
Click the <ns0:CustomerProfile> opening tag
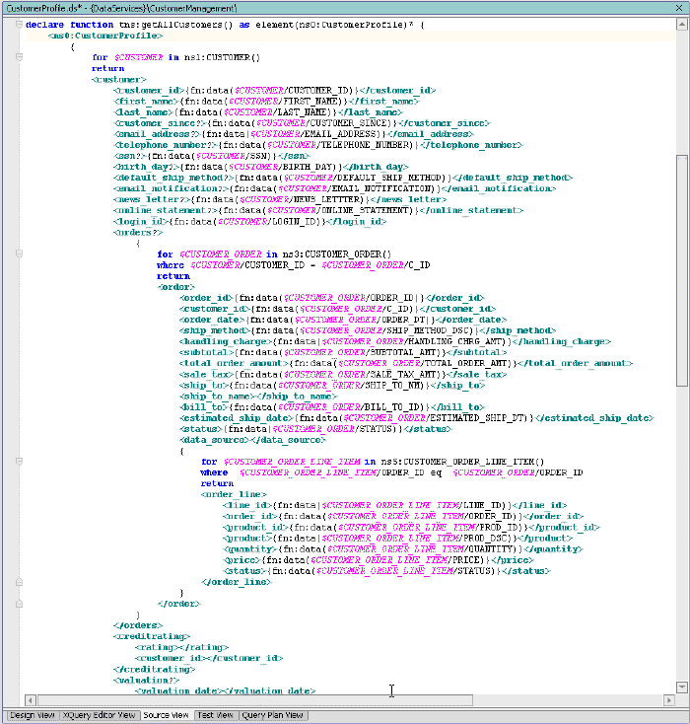105,36
